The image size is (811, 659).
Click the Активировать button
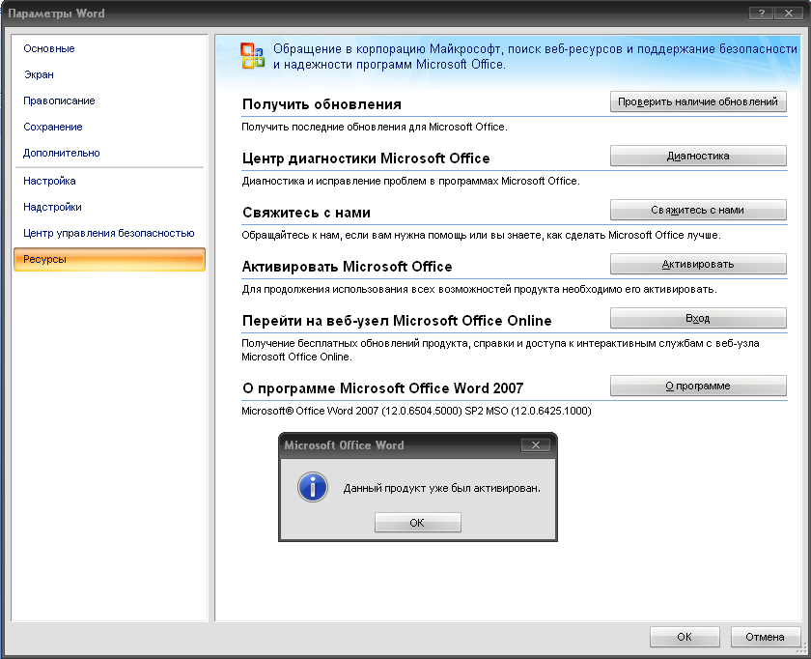698,264
